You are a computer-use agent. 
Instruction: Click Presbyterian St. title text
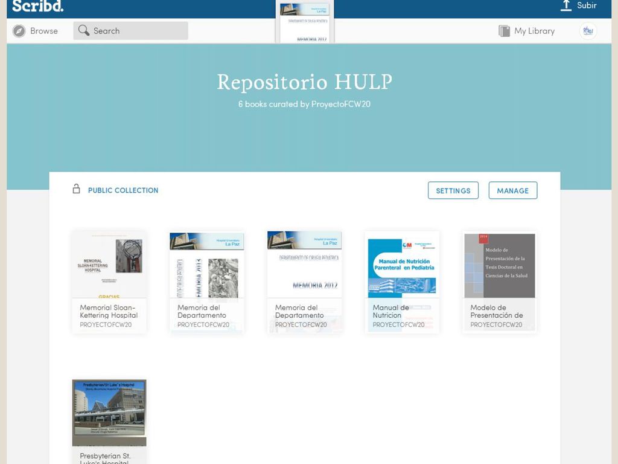coord(105,456)
